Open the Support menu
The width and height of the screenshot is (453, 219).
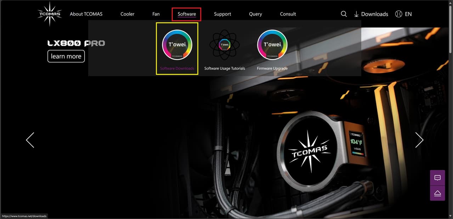point(222,14)
